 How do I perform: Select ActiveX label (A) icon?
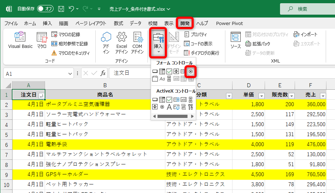(169, 107)
